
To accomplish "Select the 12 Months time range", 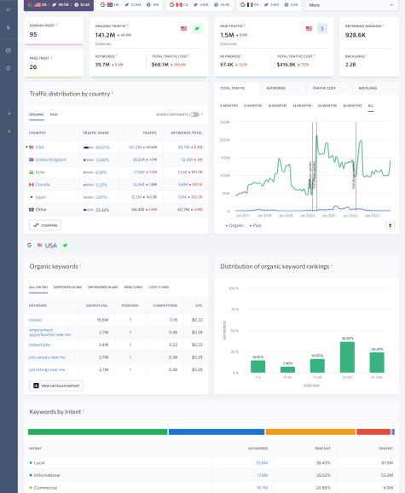I will (252, 106).
